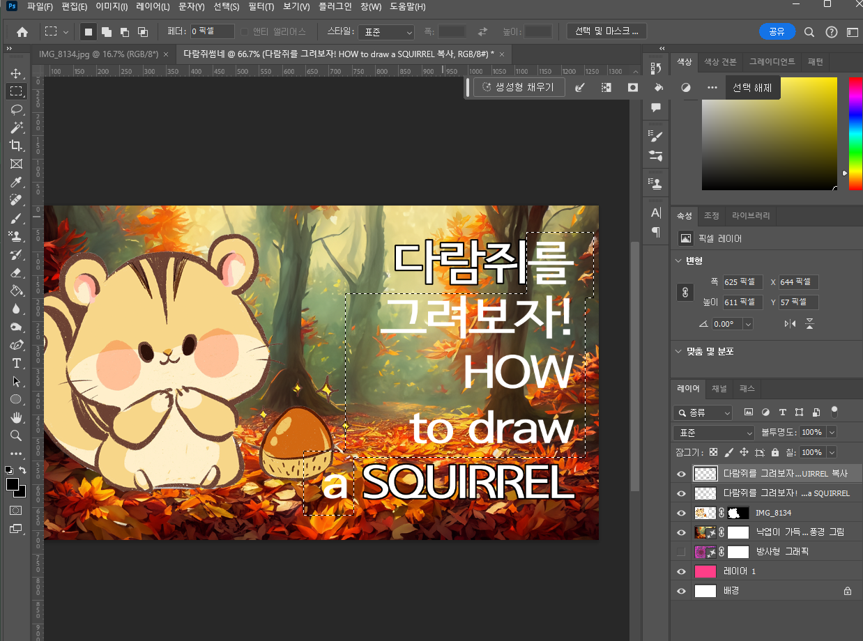Image resolution: width=863 pixels, height=641 pixels.
Task: Open the rotation angle dropdown in Properties
Action: pyautogui.click(x=748, y=324)
